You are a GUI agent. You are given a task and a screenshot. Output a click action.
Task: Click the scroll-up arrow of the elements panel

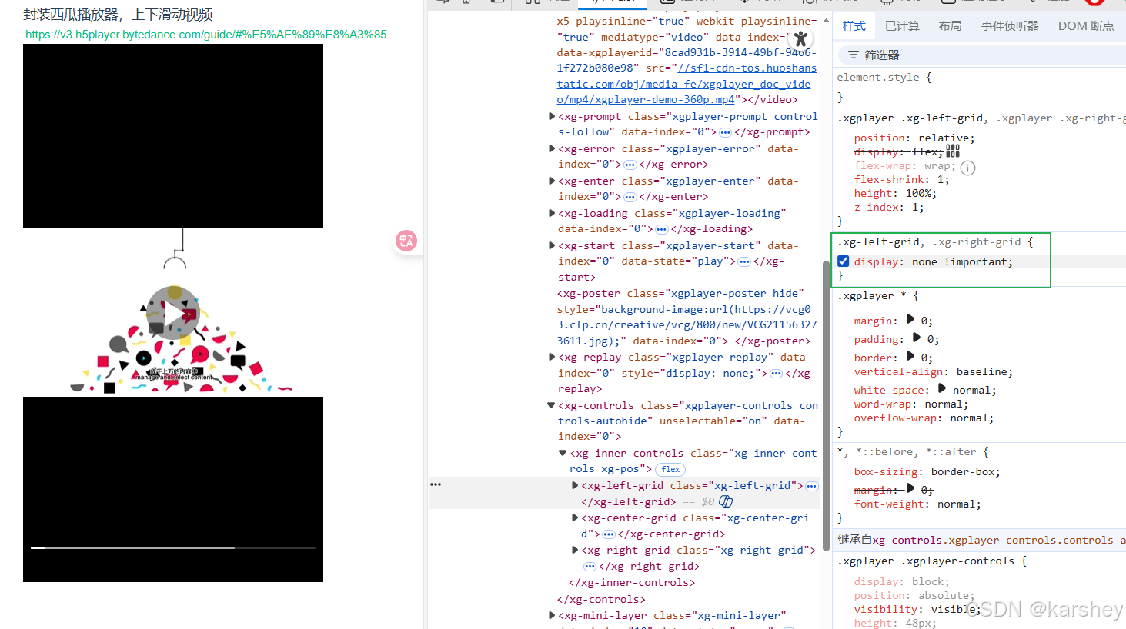[x=826, y=21]
